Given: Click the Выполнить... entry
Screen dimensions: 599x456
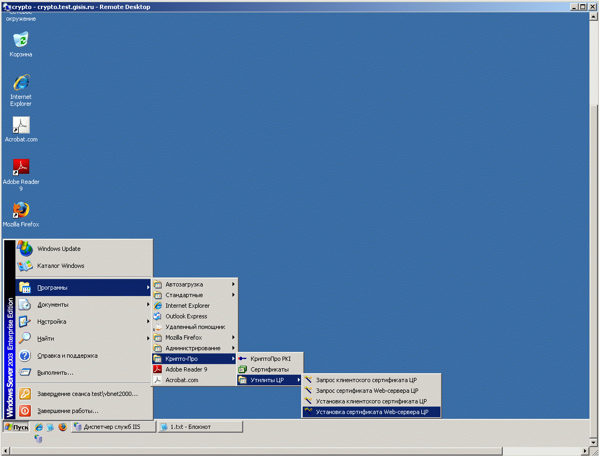Looking at the screenshot, I should [x=84, y=373].
